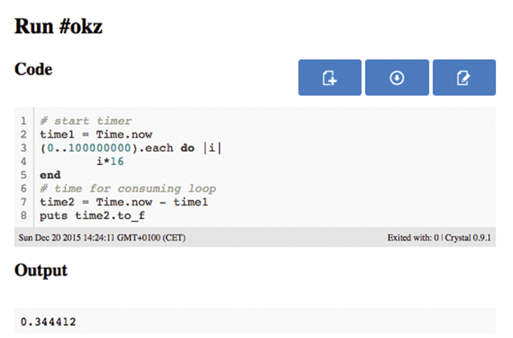Image resolution: width=513 pixels, height=338 pixels.
Task: Click the Run #okz heading
Action: coord(58,27)
